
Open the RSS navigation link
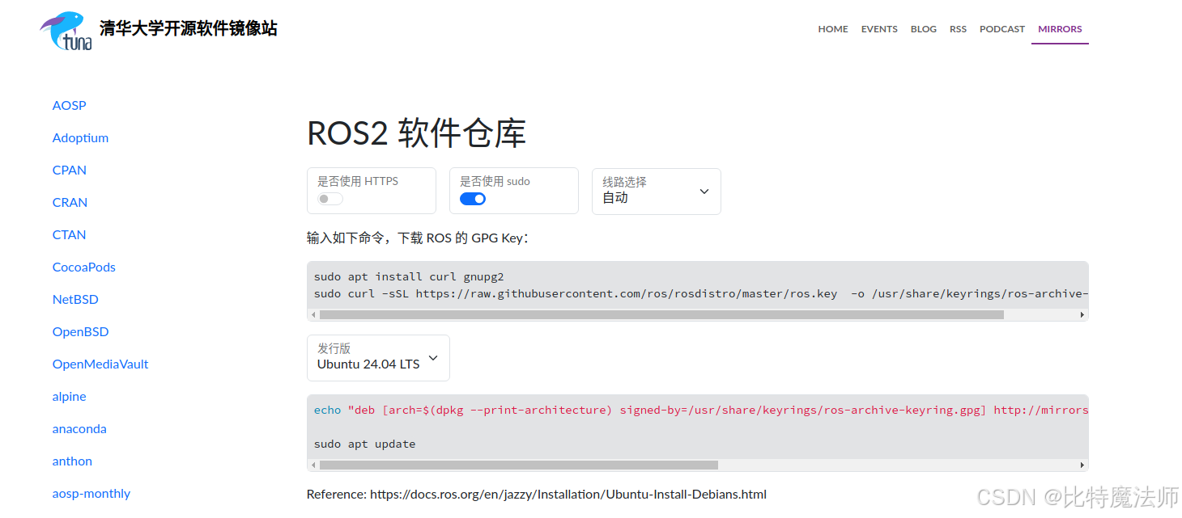coord(958,29)
